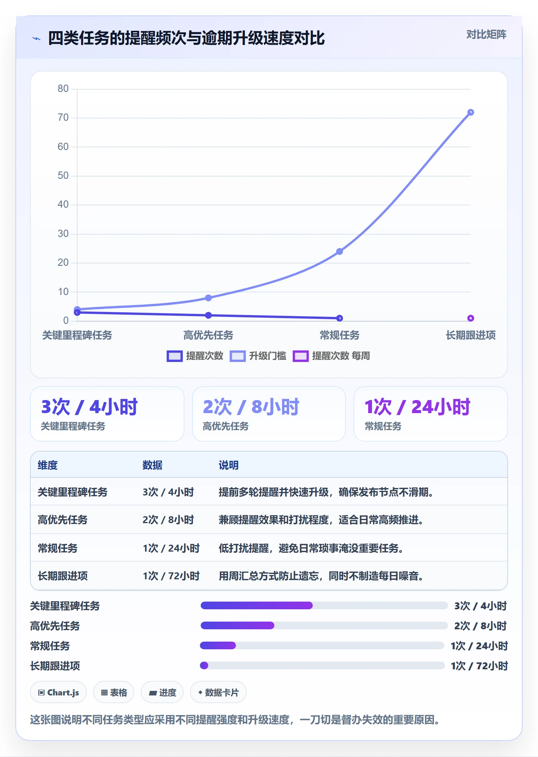Image resolution: width=538 pixels, height=757 pixels.
Task: Select the 2次 / 8小时 data card
Action: (269, 414)
